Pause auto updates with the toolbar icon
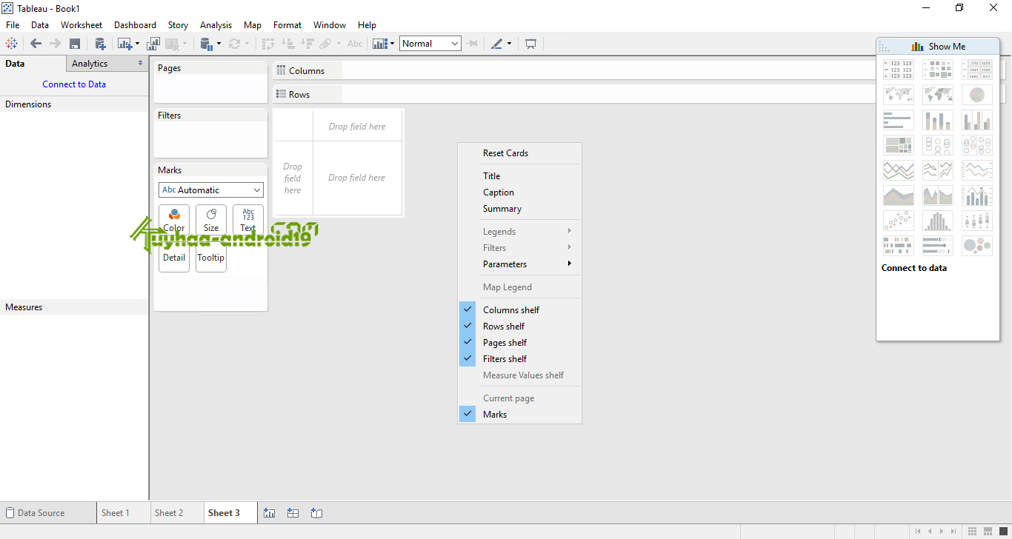 [206, 44]
